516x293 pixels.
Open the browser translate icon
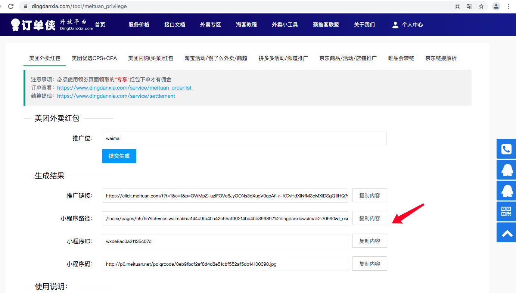pyautogui.click(x=469, y=6)
